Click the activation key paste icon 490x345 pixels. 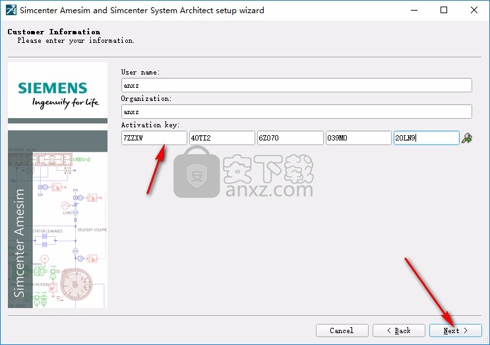[x=467, y=138]
